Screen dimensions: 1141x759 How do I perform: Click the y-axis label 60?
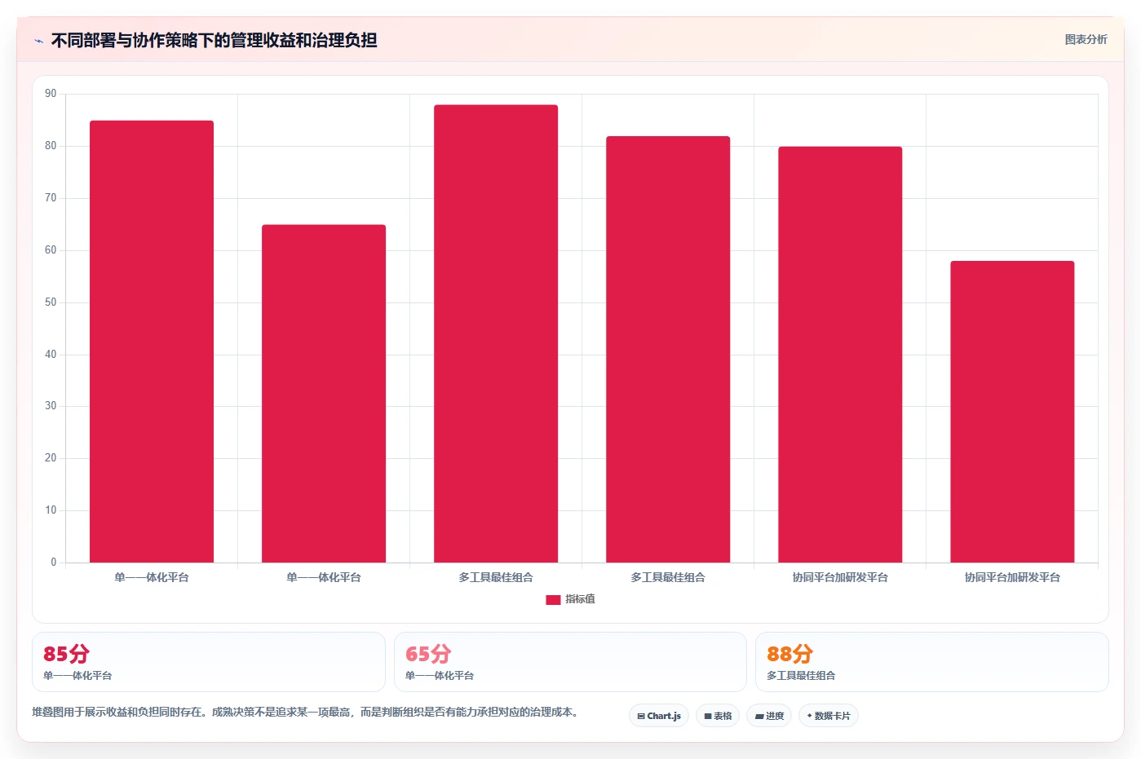pos(51,250)
